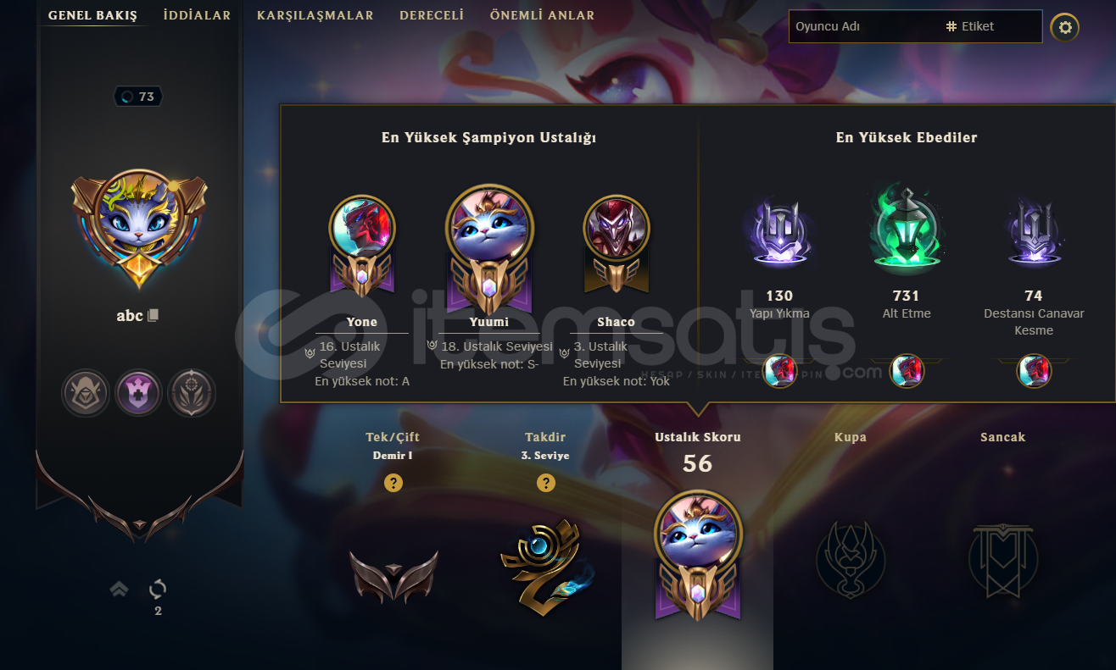Open the Destansı Canavar Kesme eternal emblem

click(x=1034, y=233)
